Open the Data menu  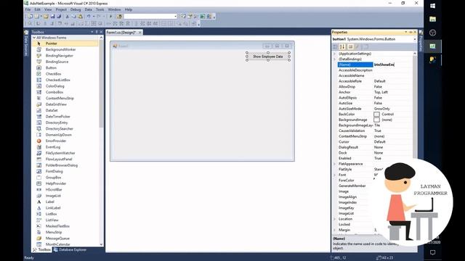(x=89, y=9)
